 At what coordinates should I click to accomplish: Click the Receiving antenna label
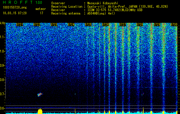coord(66,13)
